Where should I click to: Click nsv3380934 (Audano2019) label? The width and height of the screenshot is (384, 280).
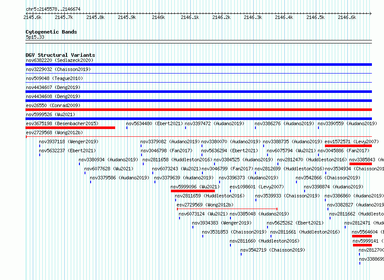point(108,160)
